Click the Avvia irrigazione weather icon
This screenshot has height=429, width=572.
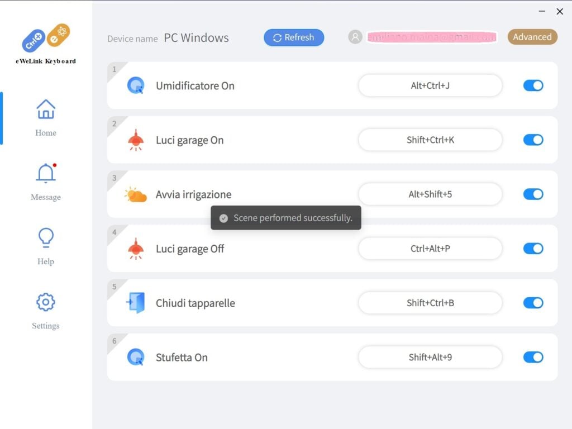[136, 194]
